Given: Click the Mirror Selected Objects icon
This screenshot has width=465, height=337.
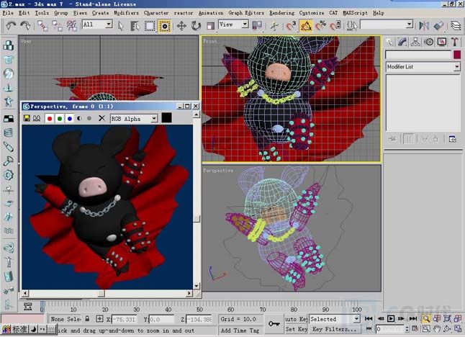Looking at the screenshot, I should coord(424,26).
